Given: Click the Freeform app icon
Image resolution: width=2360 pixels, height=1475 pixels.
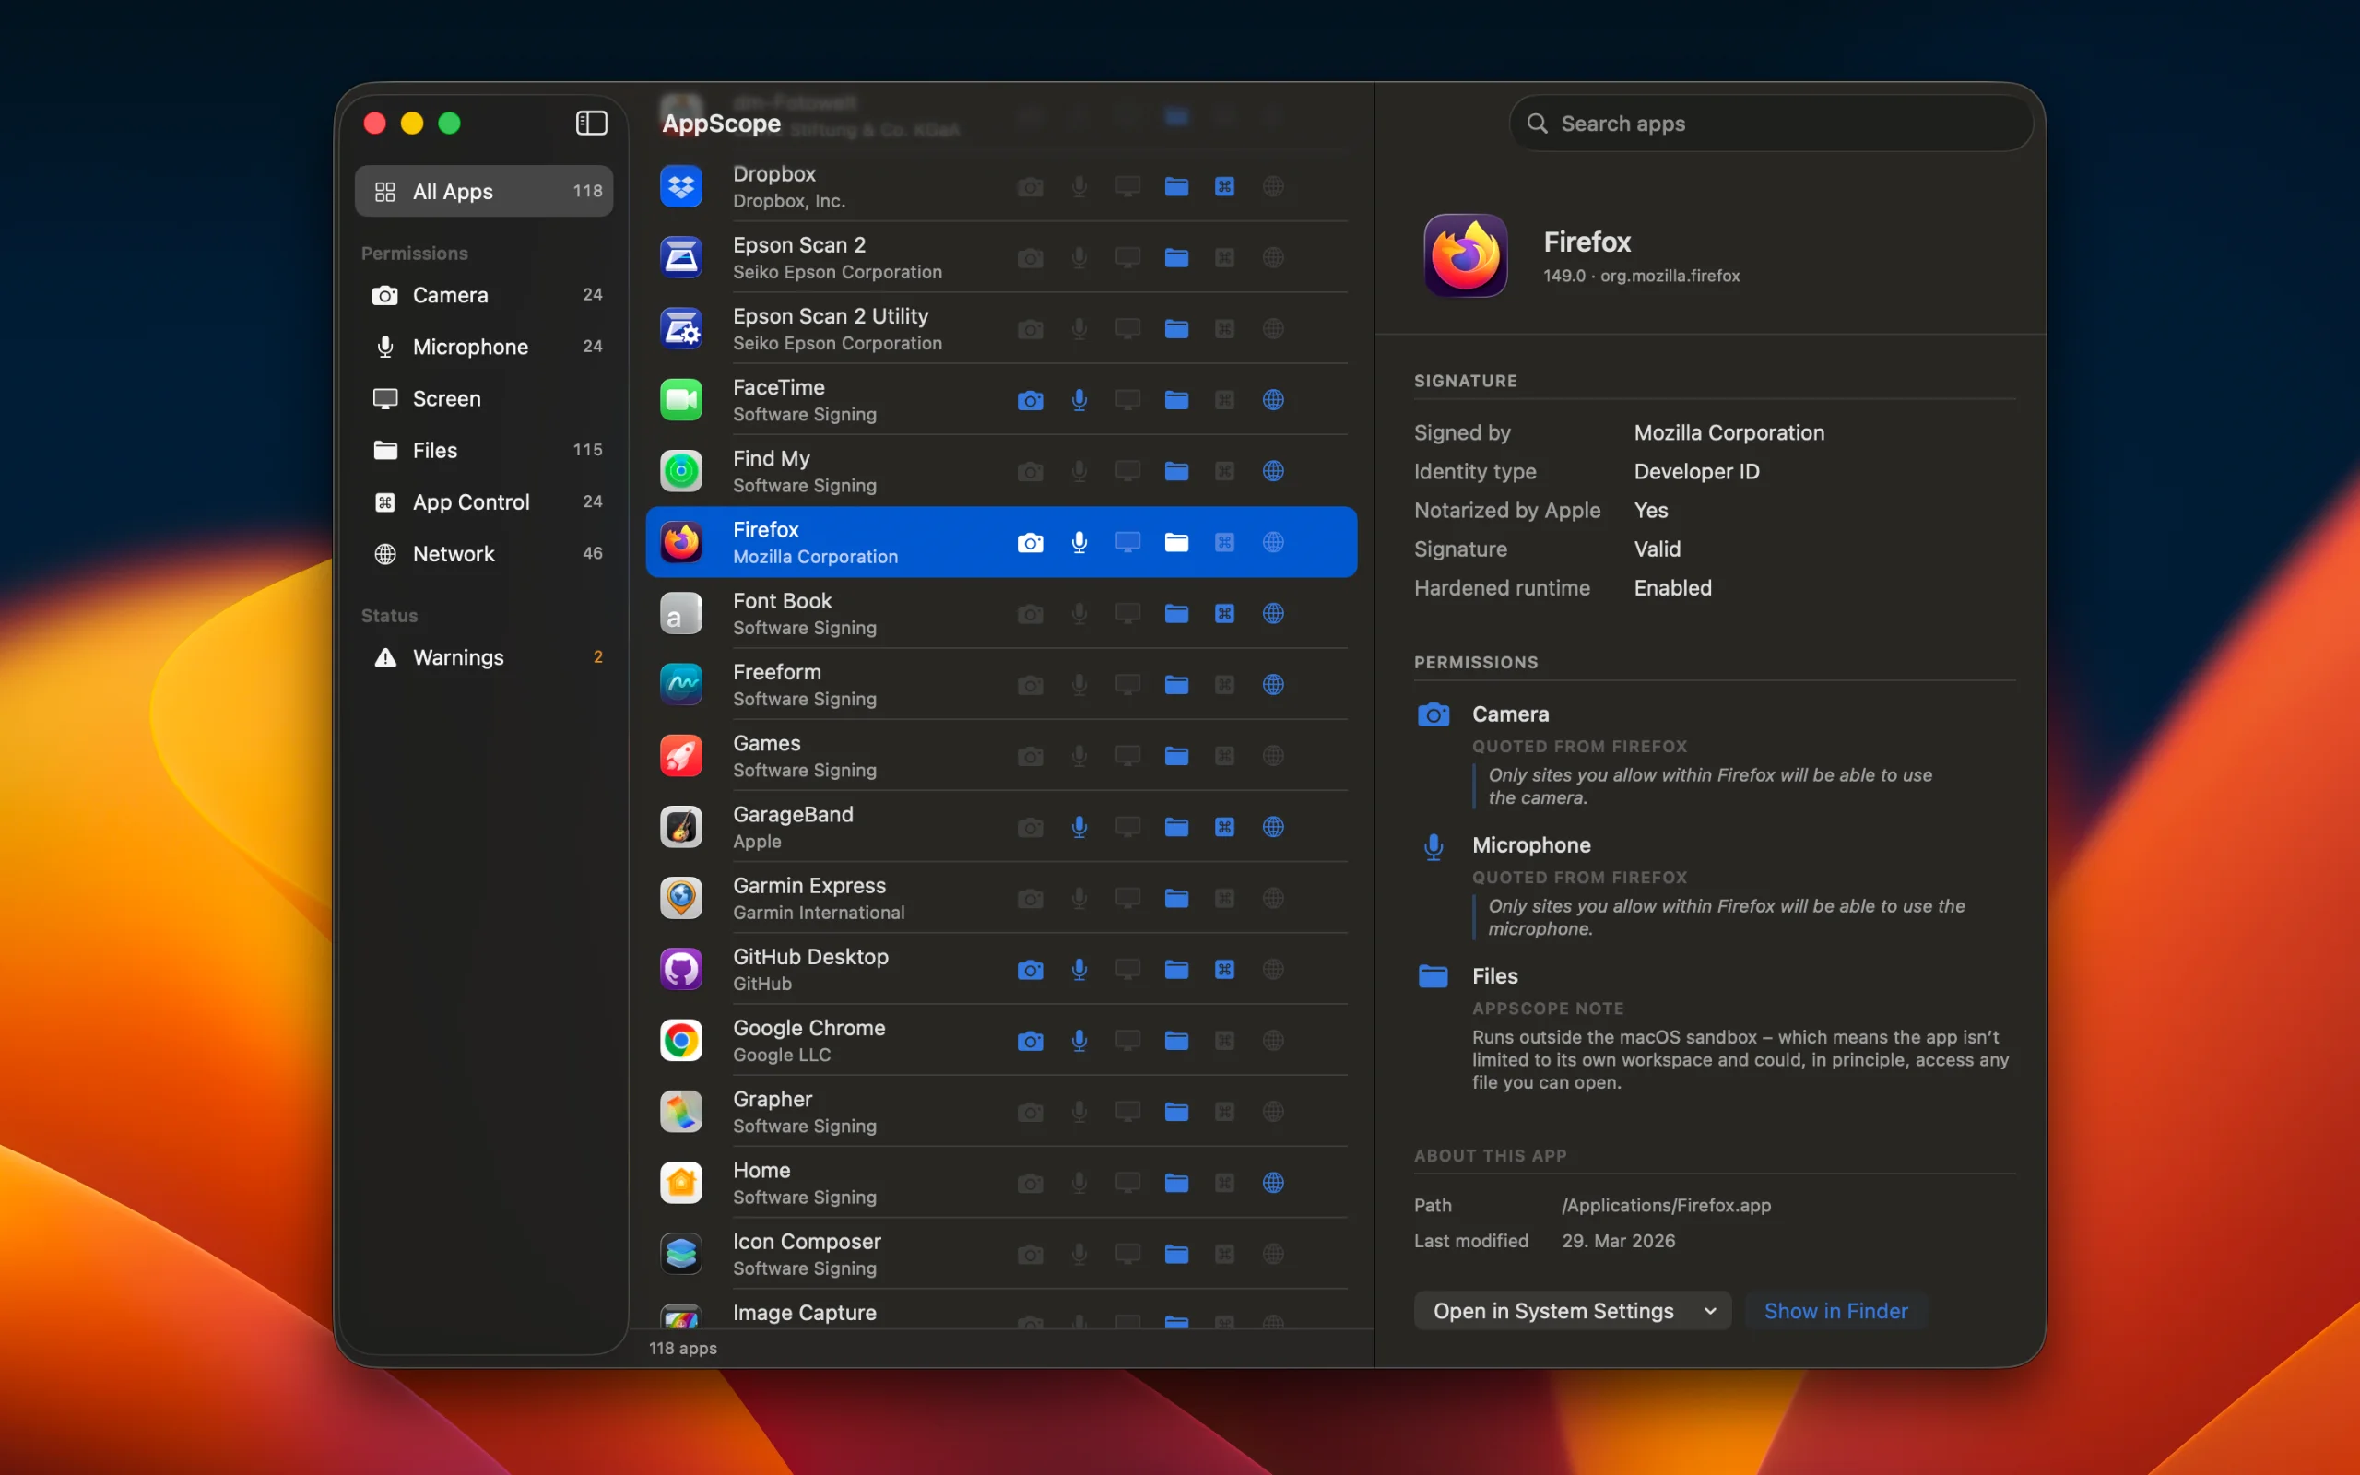Looking at the screenshot, I should (x=680, y=685).
